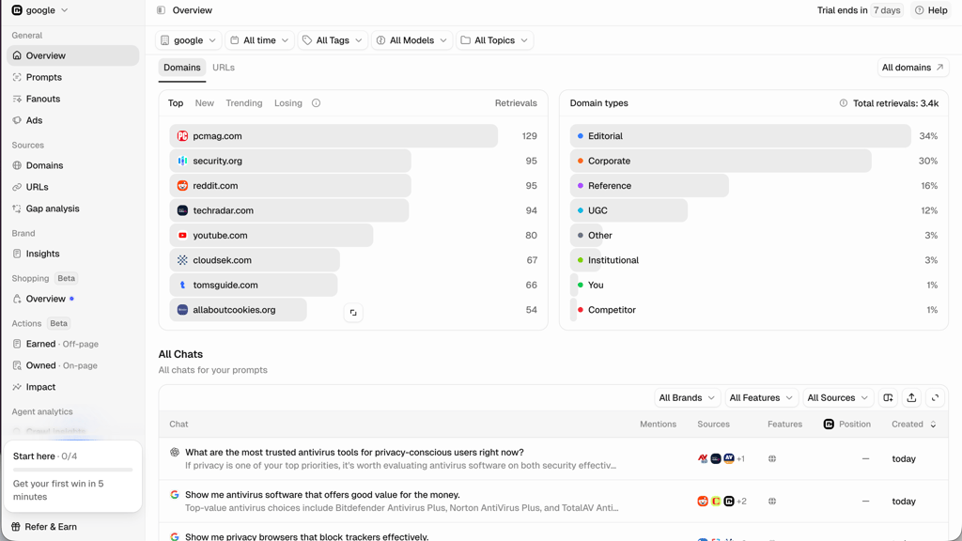Open the google workspace switcher
Image resolution: width=962 pixels, height=541 pixels.
39,10
